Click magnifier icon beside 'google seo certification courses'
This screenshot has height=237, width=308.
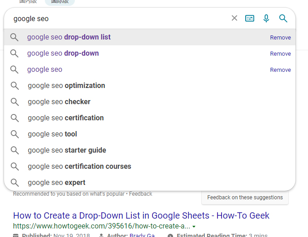click(x=15, y=167)
